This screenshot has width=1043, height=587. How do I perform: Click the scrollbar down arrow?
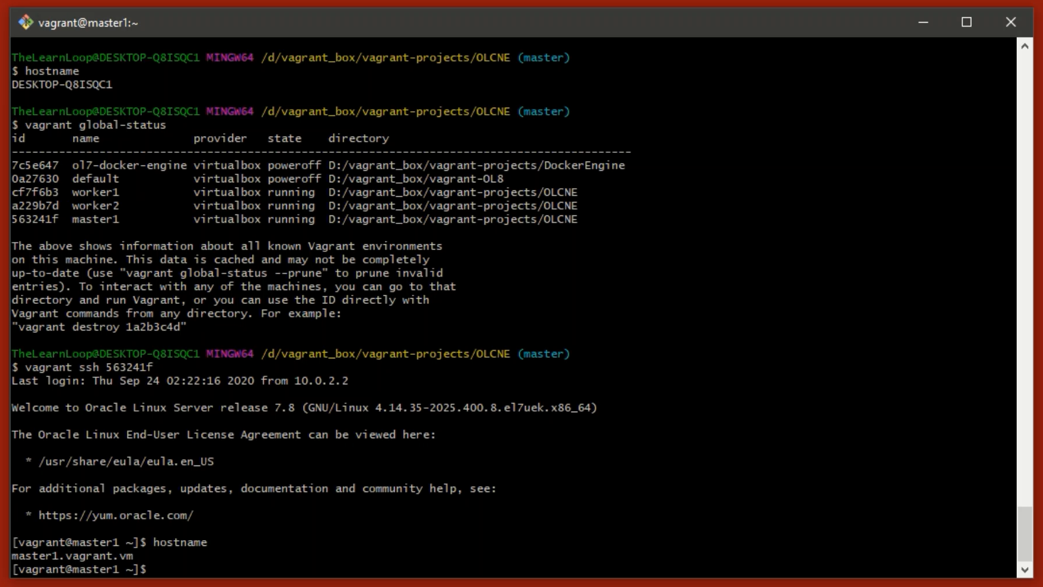[1024, 570]
